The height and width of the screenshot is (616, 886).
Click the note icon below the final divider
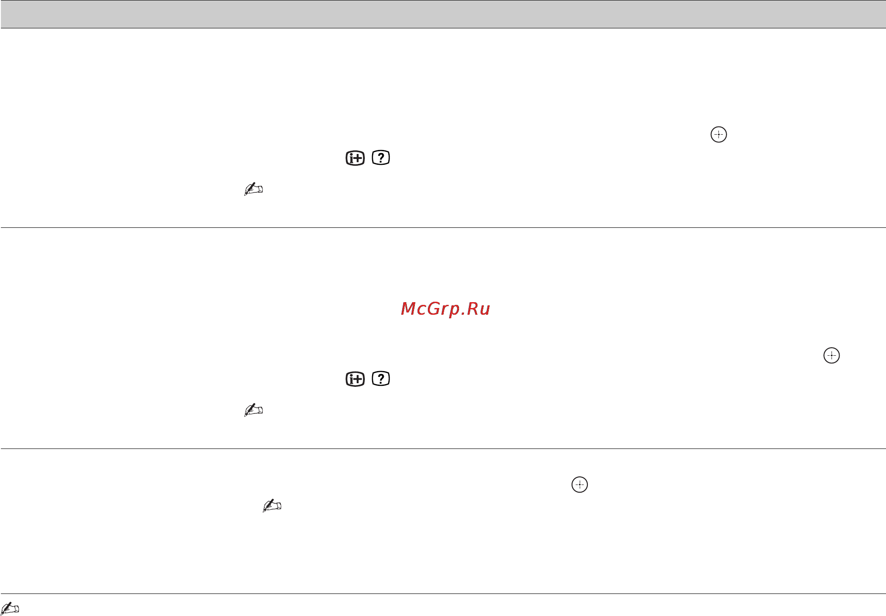pyautogui.click(x=10, y=609)
